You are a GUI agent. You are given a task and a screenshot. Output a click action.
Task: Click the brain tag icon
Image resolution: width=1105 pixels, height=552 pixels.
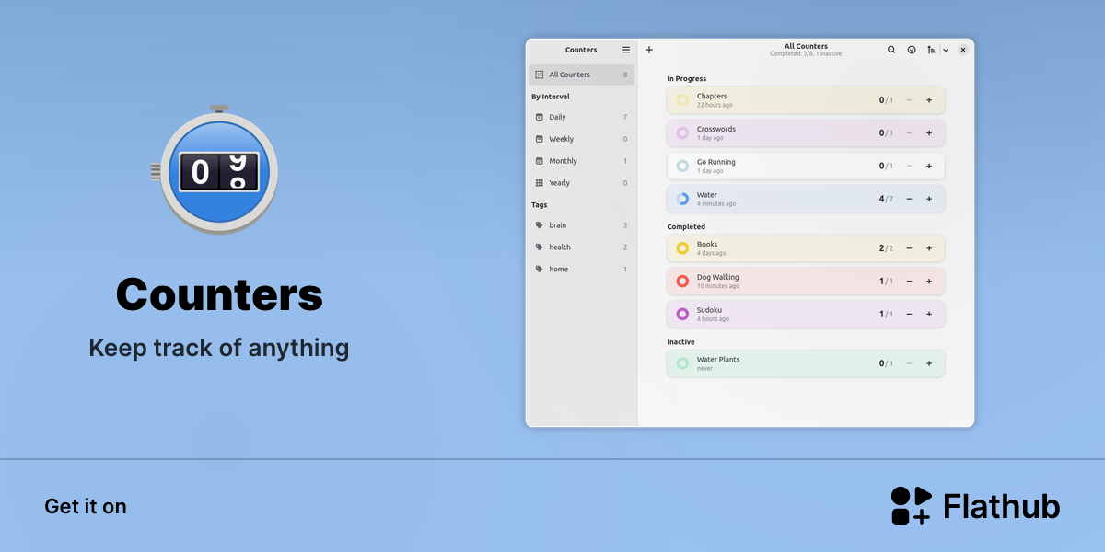pyautogui.click(x=540, y=225)
